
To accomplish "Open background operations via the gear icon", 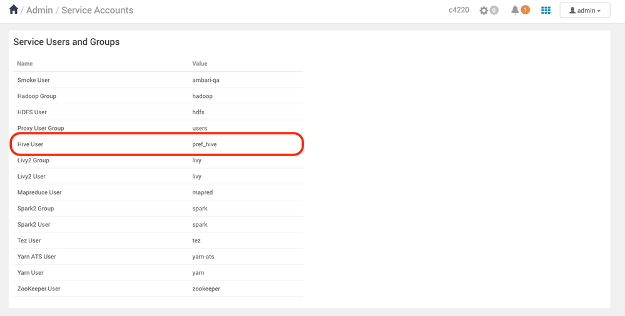I will (484, 11).
